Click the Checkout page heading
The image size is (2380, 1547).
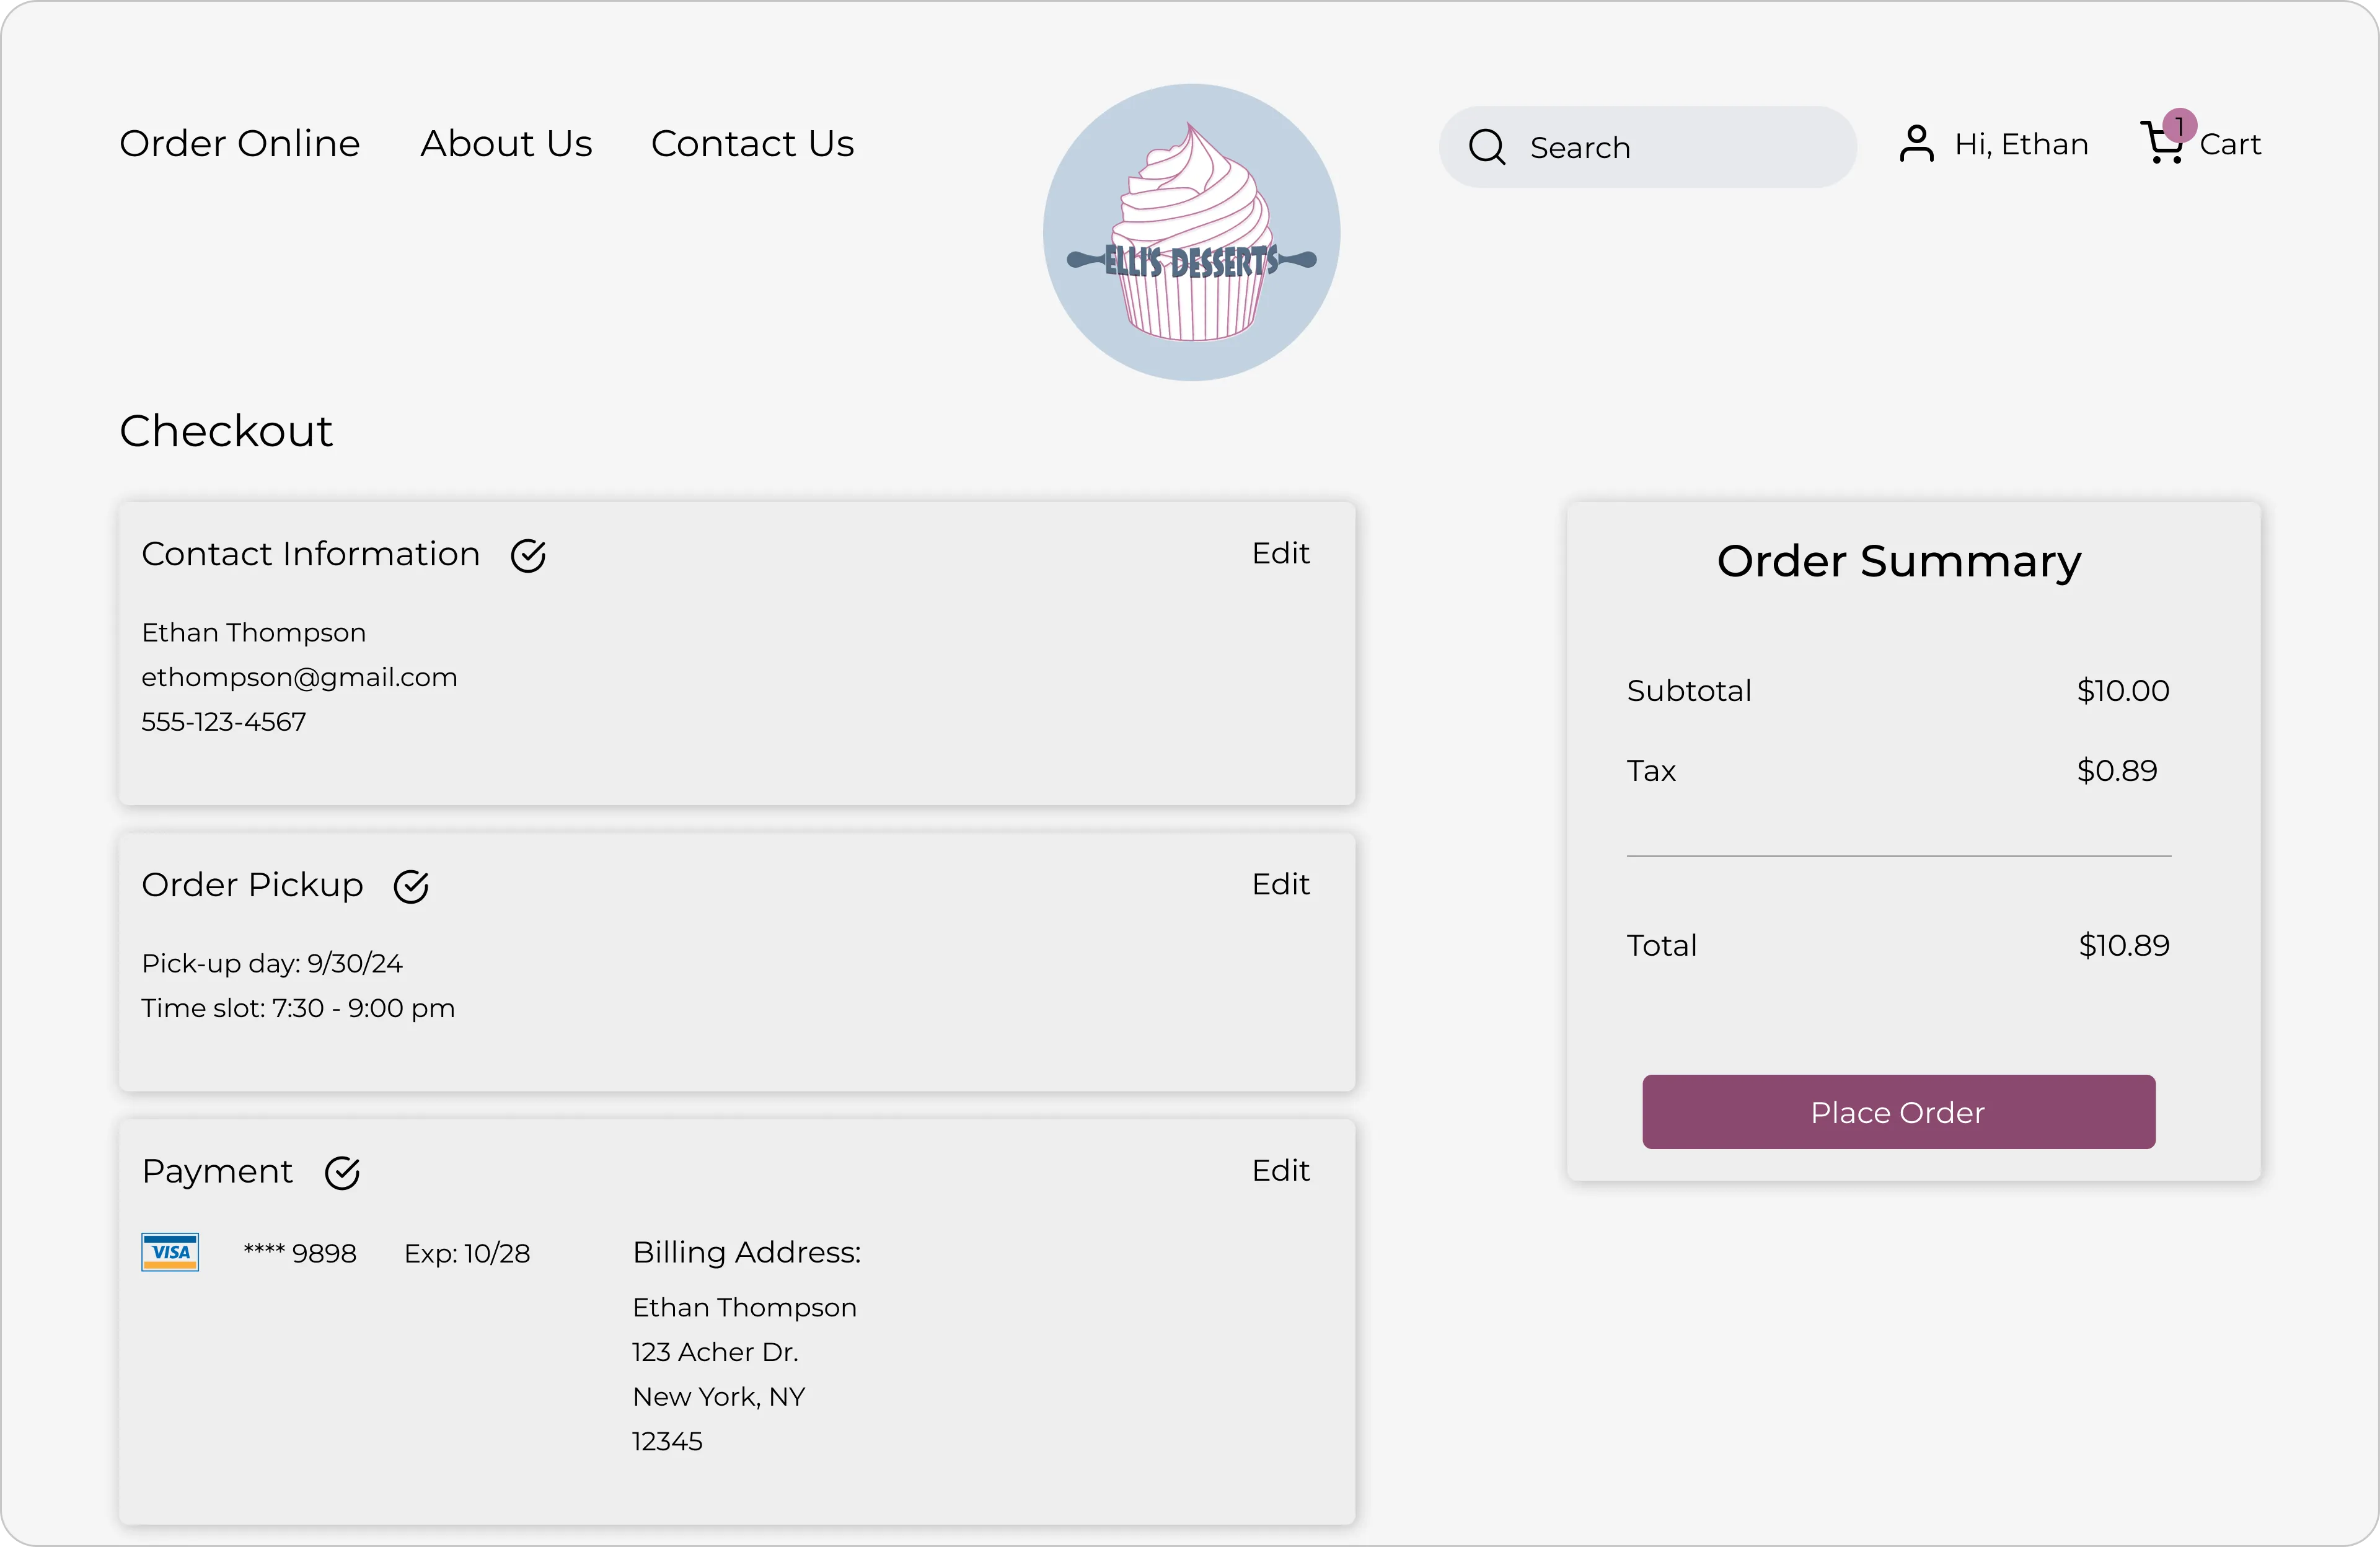pos(226,431)
